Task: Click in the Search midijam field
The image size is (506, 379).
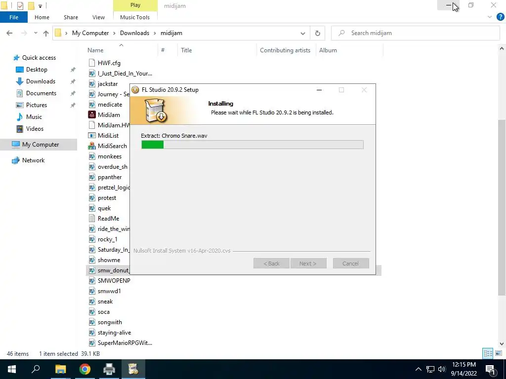Action: point(416,33)
